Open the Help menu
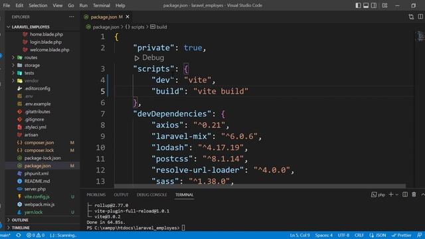 point(120,5)
